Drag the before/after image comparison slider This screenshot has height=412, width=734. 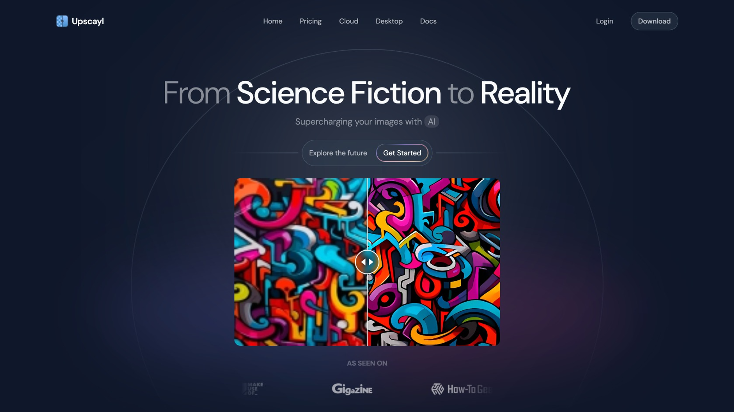click(367, 261)
